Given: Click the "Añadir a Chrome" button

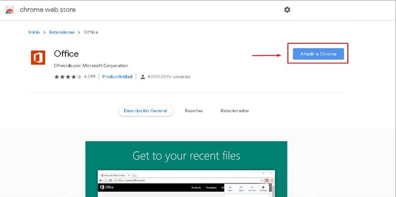Looking at the screenshot, I should coord(318,54).
